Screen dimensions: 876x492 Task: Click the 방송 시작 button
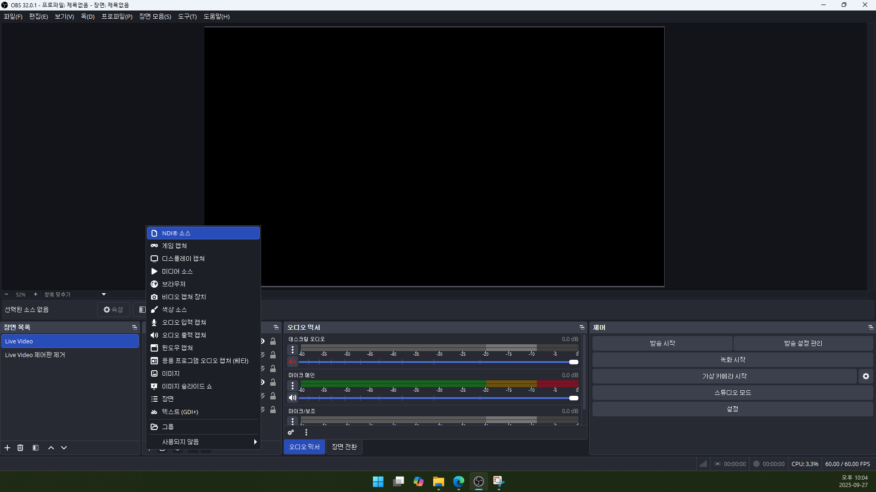coord(662,343)
